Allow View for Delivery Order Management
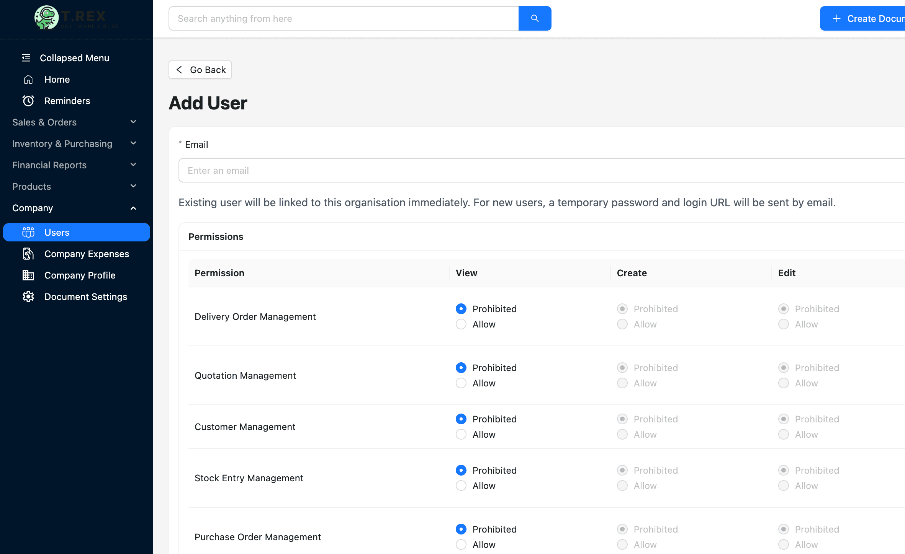This screenshot has height=554, width=905. [x=461, y=324]
